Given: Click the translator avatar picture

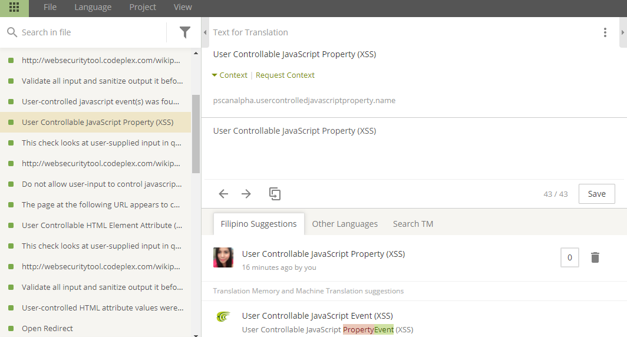Looking at the screenshot, I should (223, 257).
